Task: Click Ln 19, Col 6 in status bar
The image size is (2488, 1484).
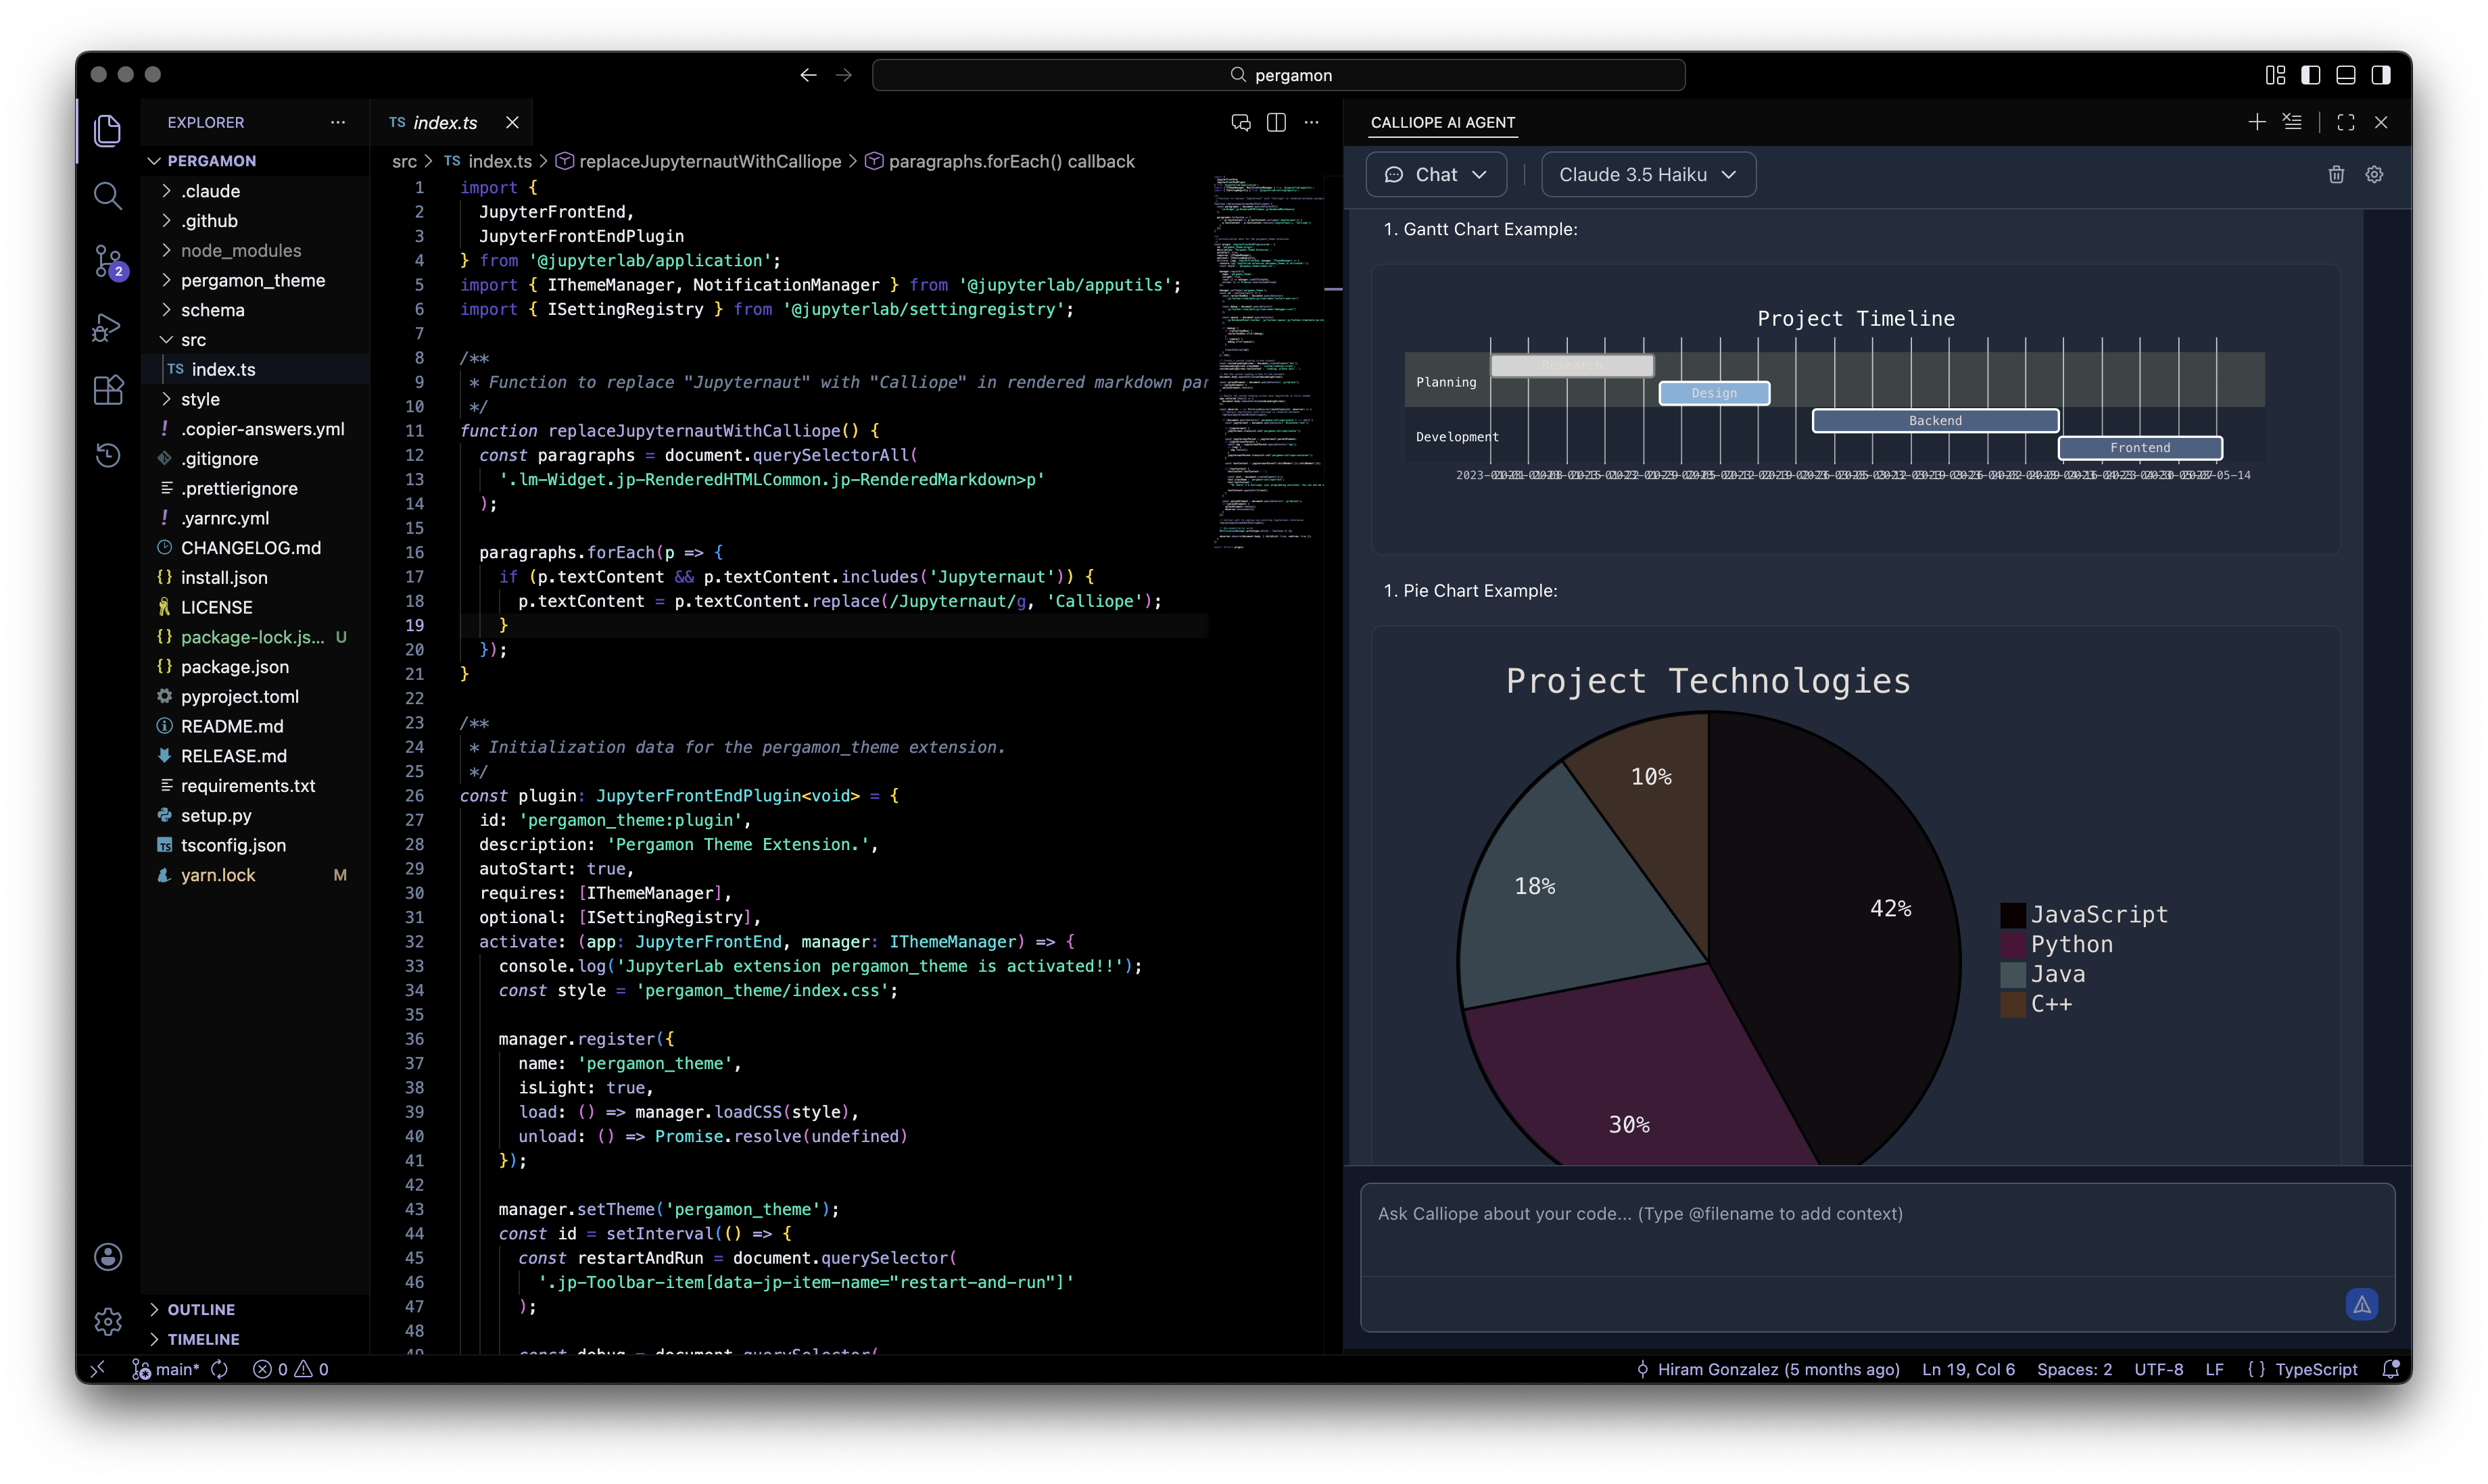Action: (x=1968, y=1369)
